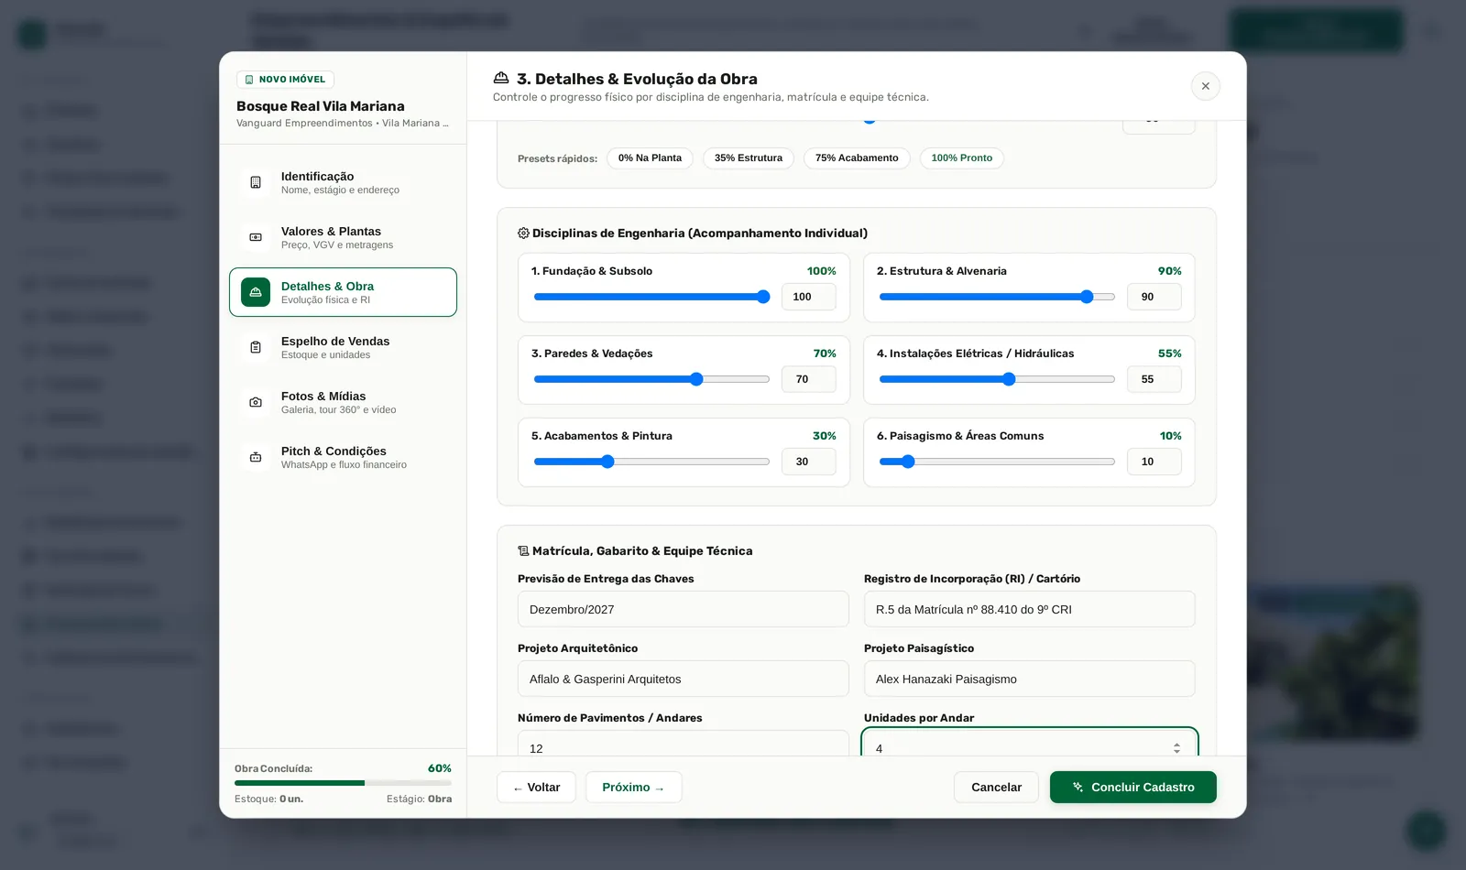The image size is (1466, 870).
Task: Click the Espelho de Vendas clipboard icon
Action: coord(256,347)
